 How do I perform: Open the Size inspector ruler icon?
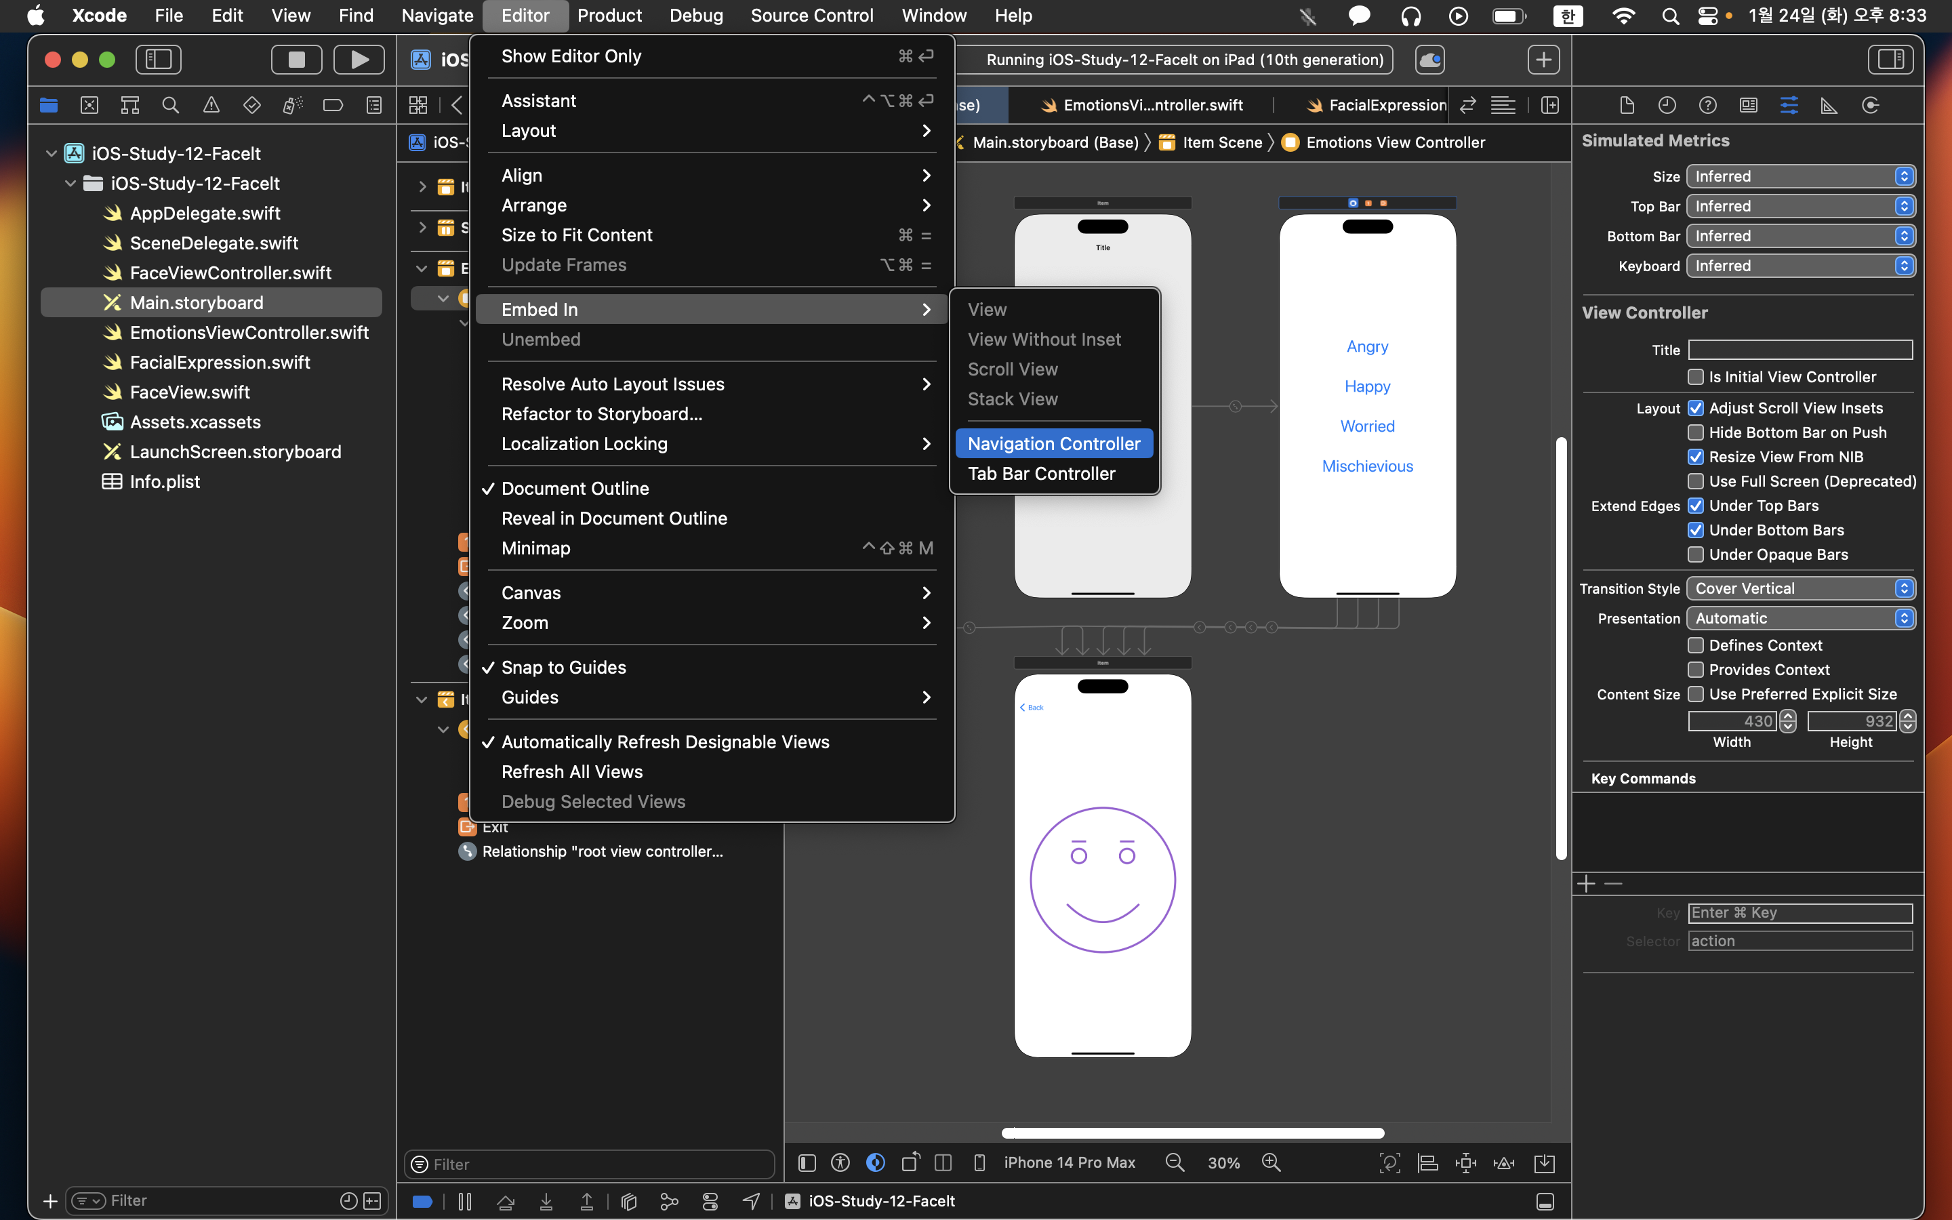tap(1829, 105)
